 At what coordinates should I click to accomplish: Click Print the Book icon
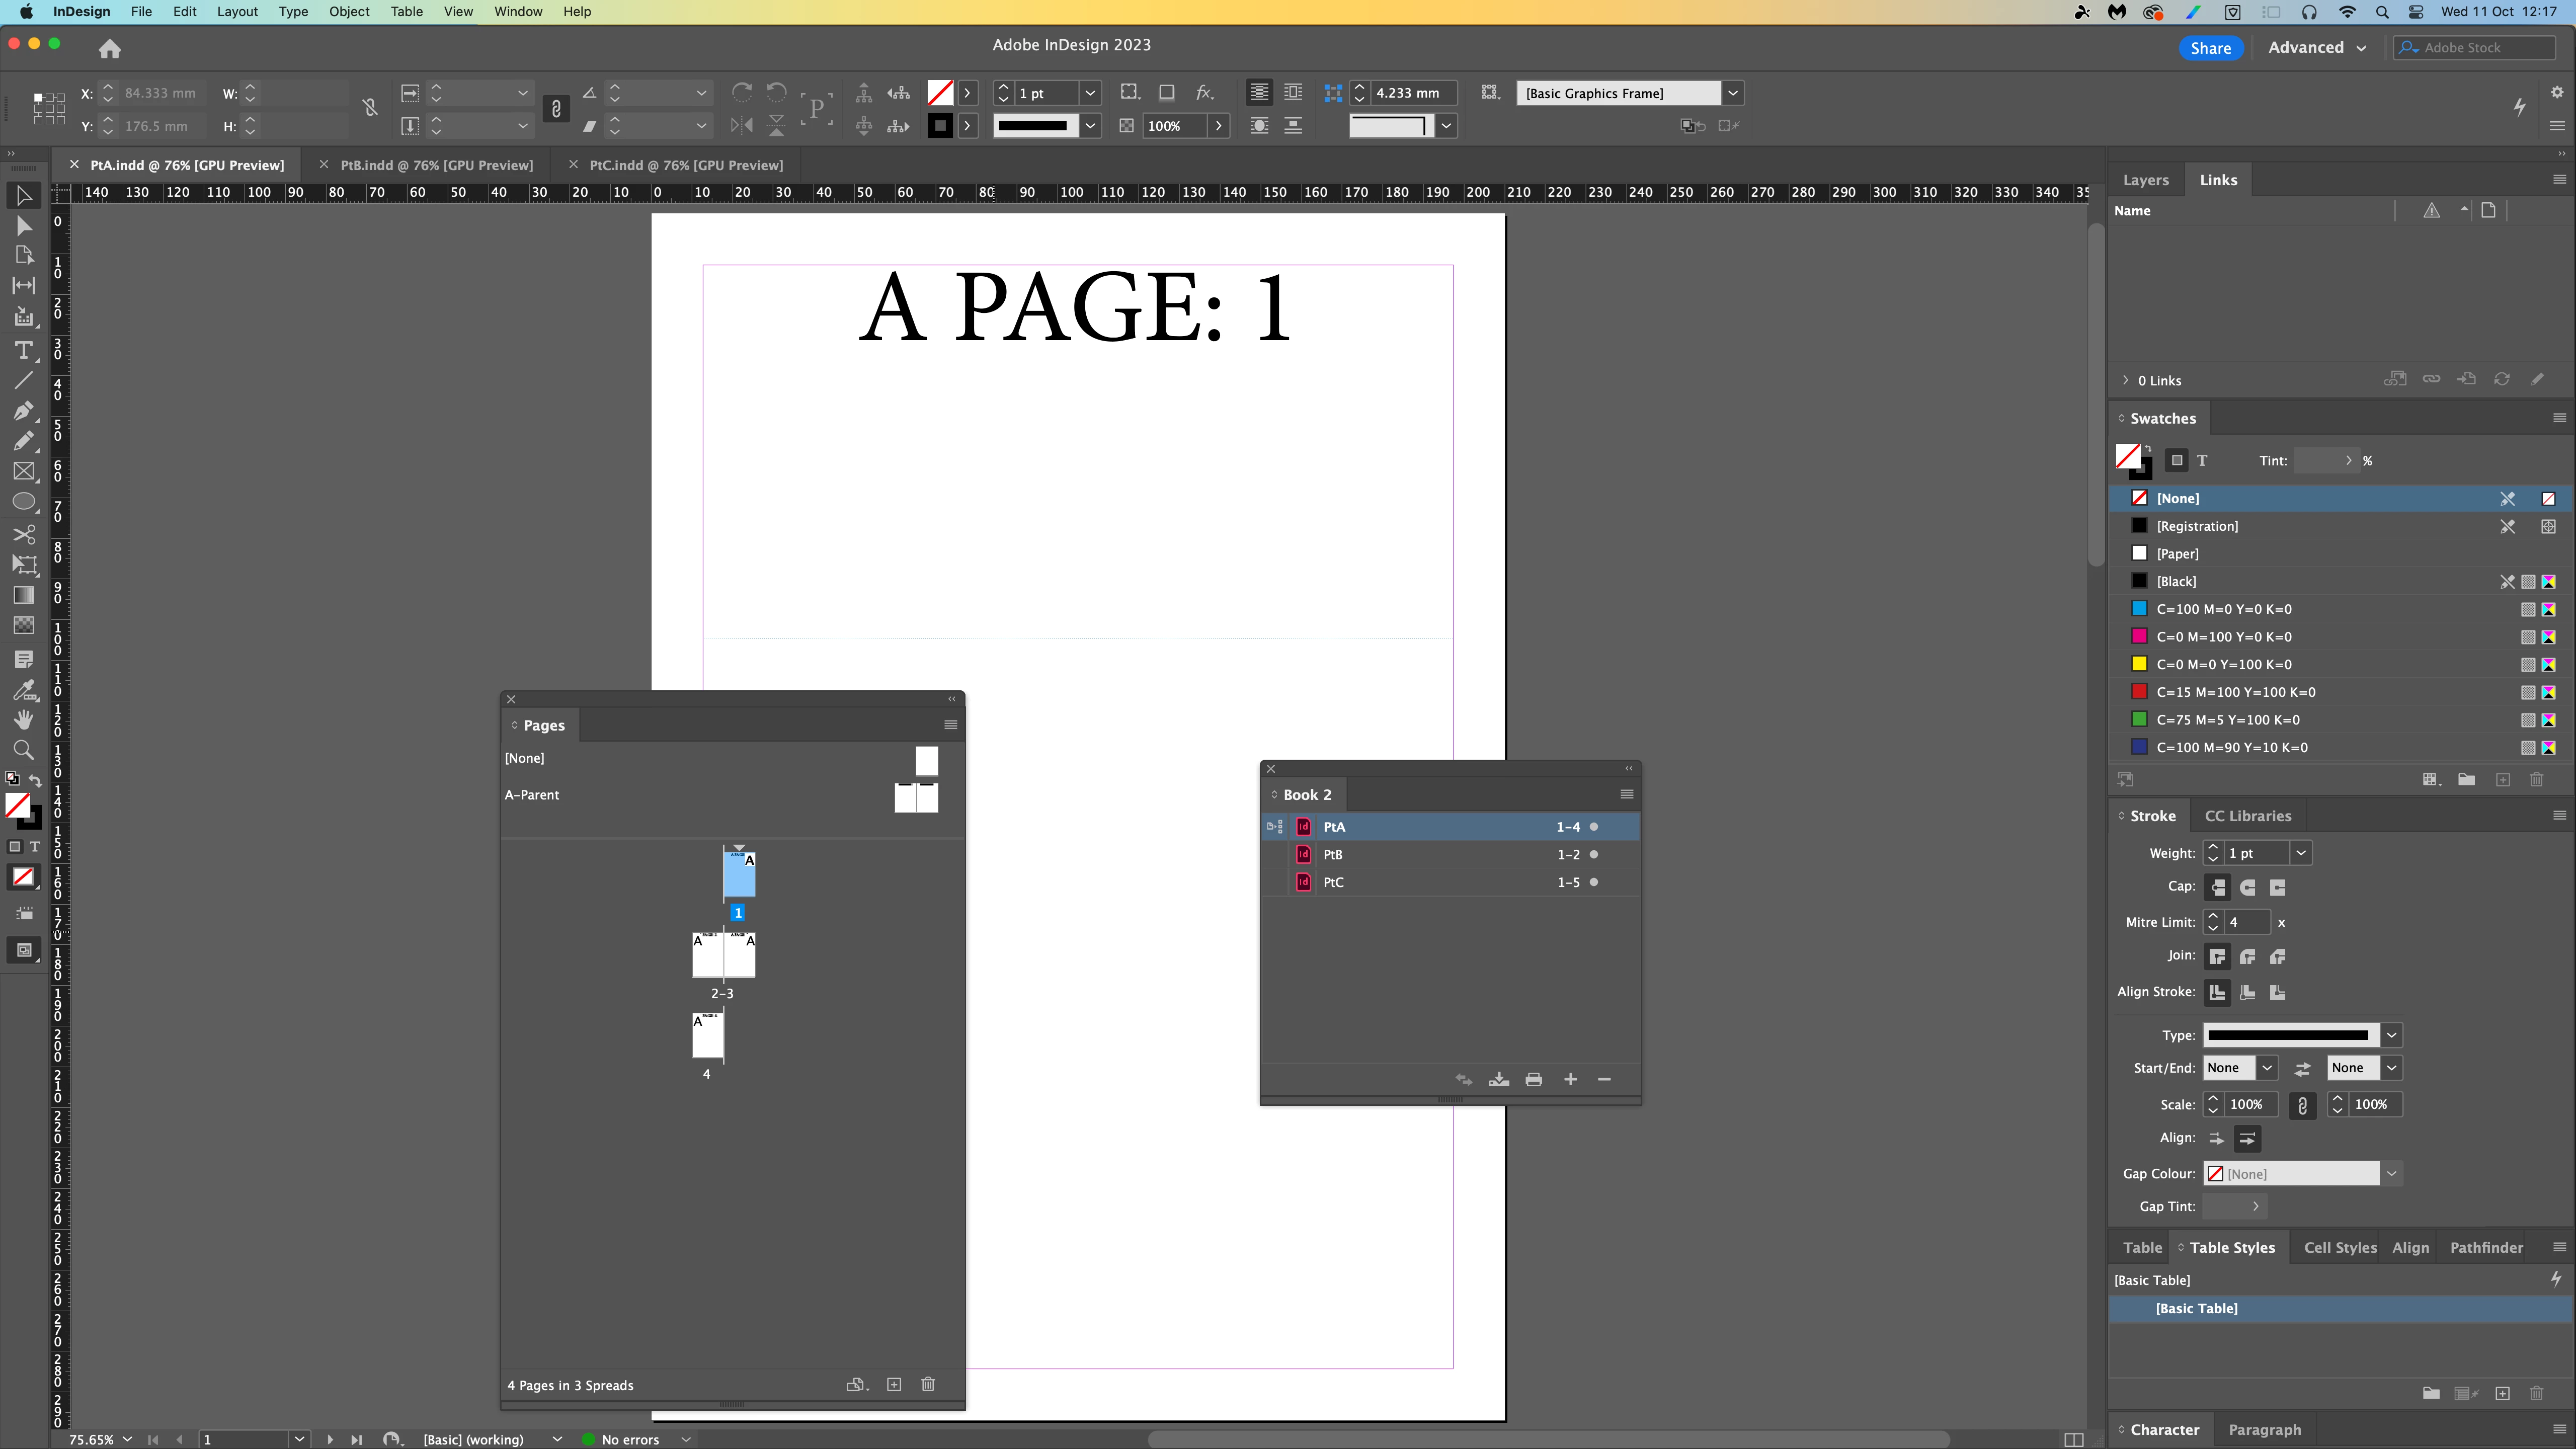coord(1533,1079)
